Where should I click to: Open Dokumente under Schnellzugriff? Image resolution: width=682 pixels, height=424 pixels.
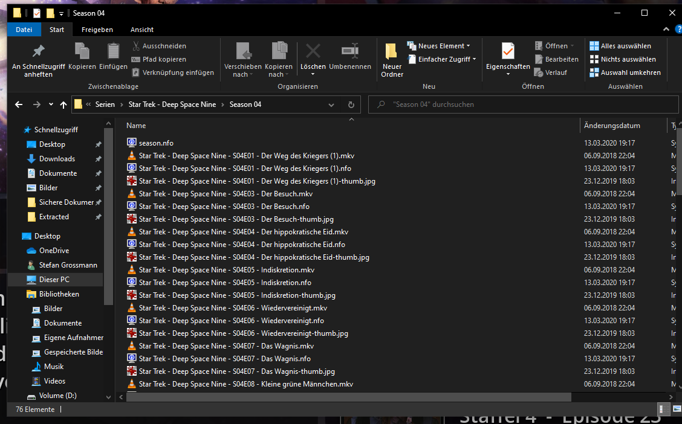tap(58, 173)
